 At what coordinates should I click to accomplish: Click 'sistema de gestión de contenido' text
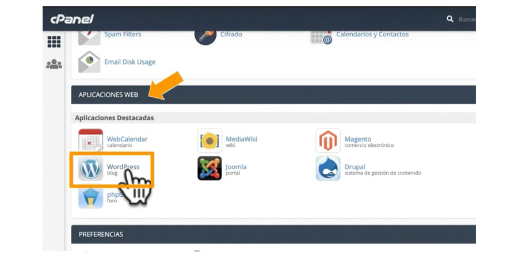(x=383, y=173)
